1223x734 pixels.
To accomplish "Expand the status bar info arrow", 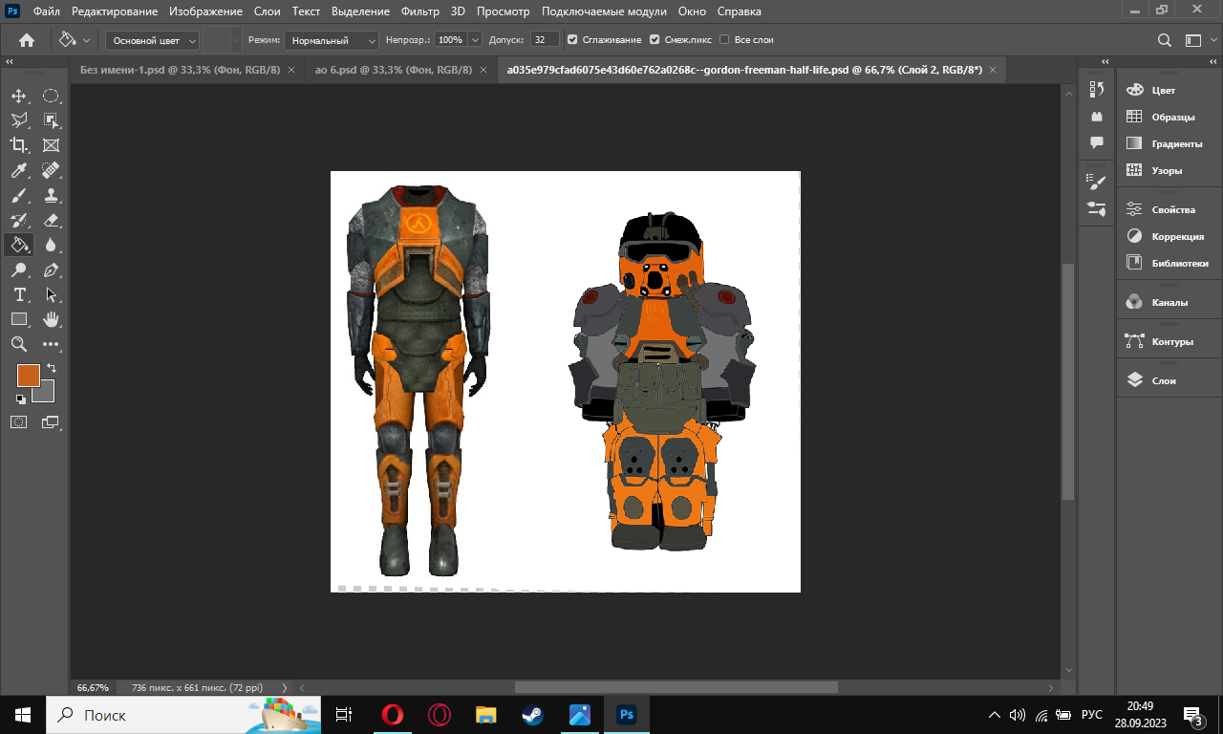I will click(284, 687).
